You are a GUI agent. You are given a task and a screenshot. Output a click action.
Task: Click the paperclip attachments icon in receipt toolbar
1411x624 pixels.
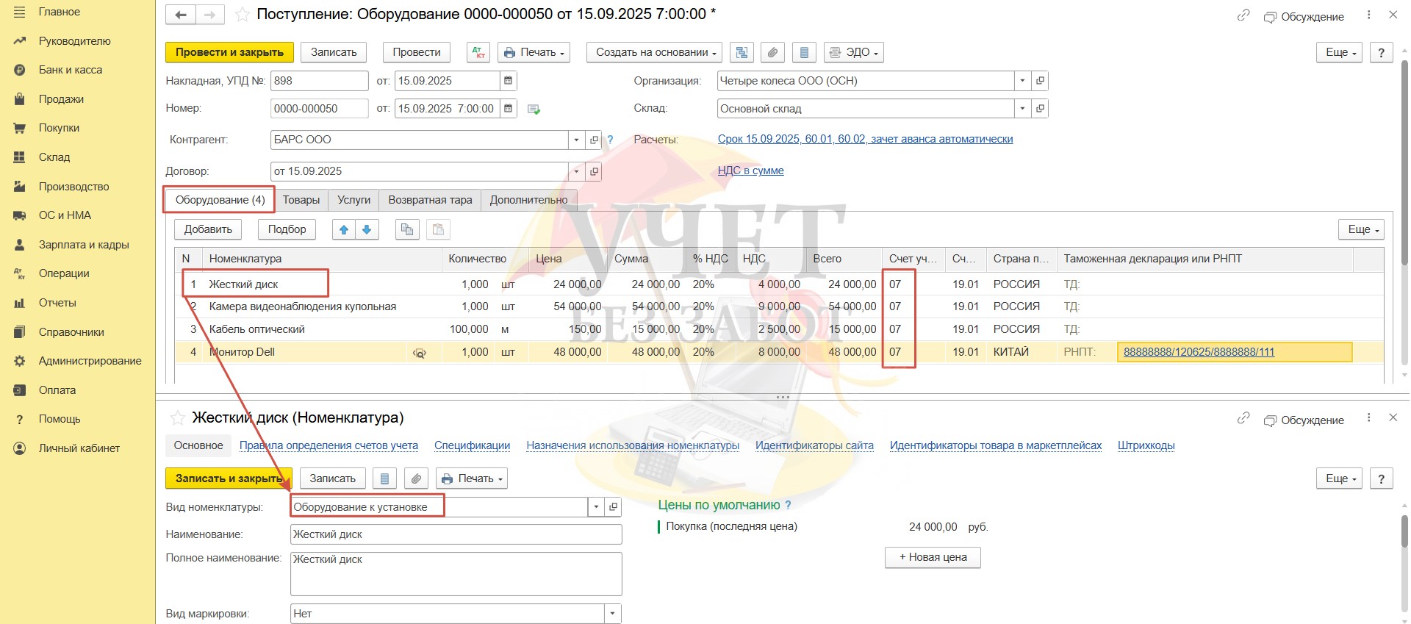(x=772, y=52)
